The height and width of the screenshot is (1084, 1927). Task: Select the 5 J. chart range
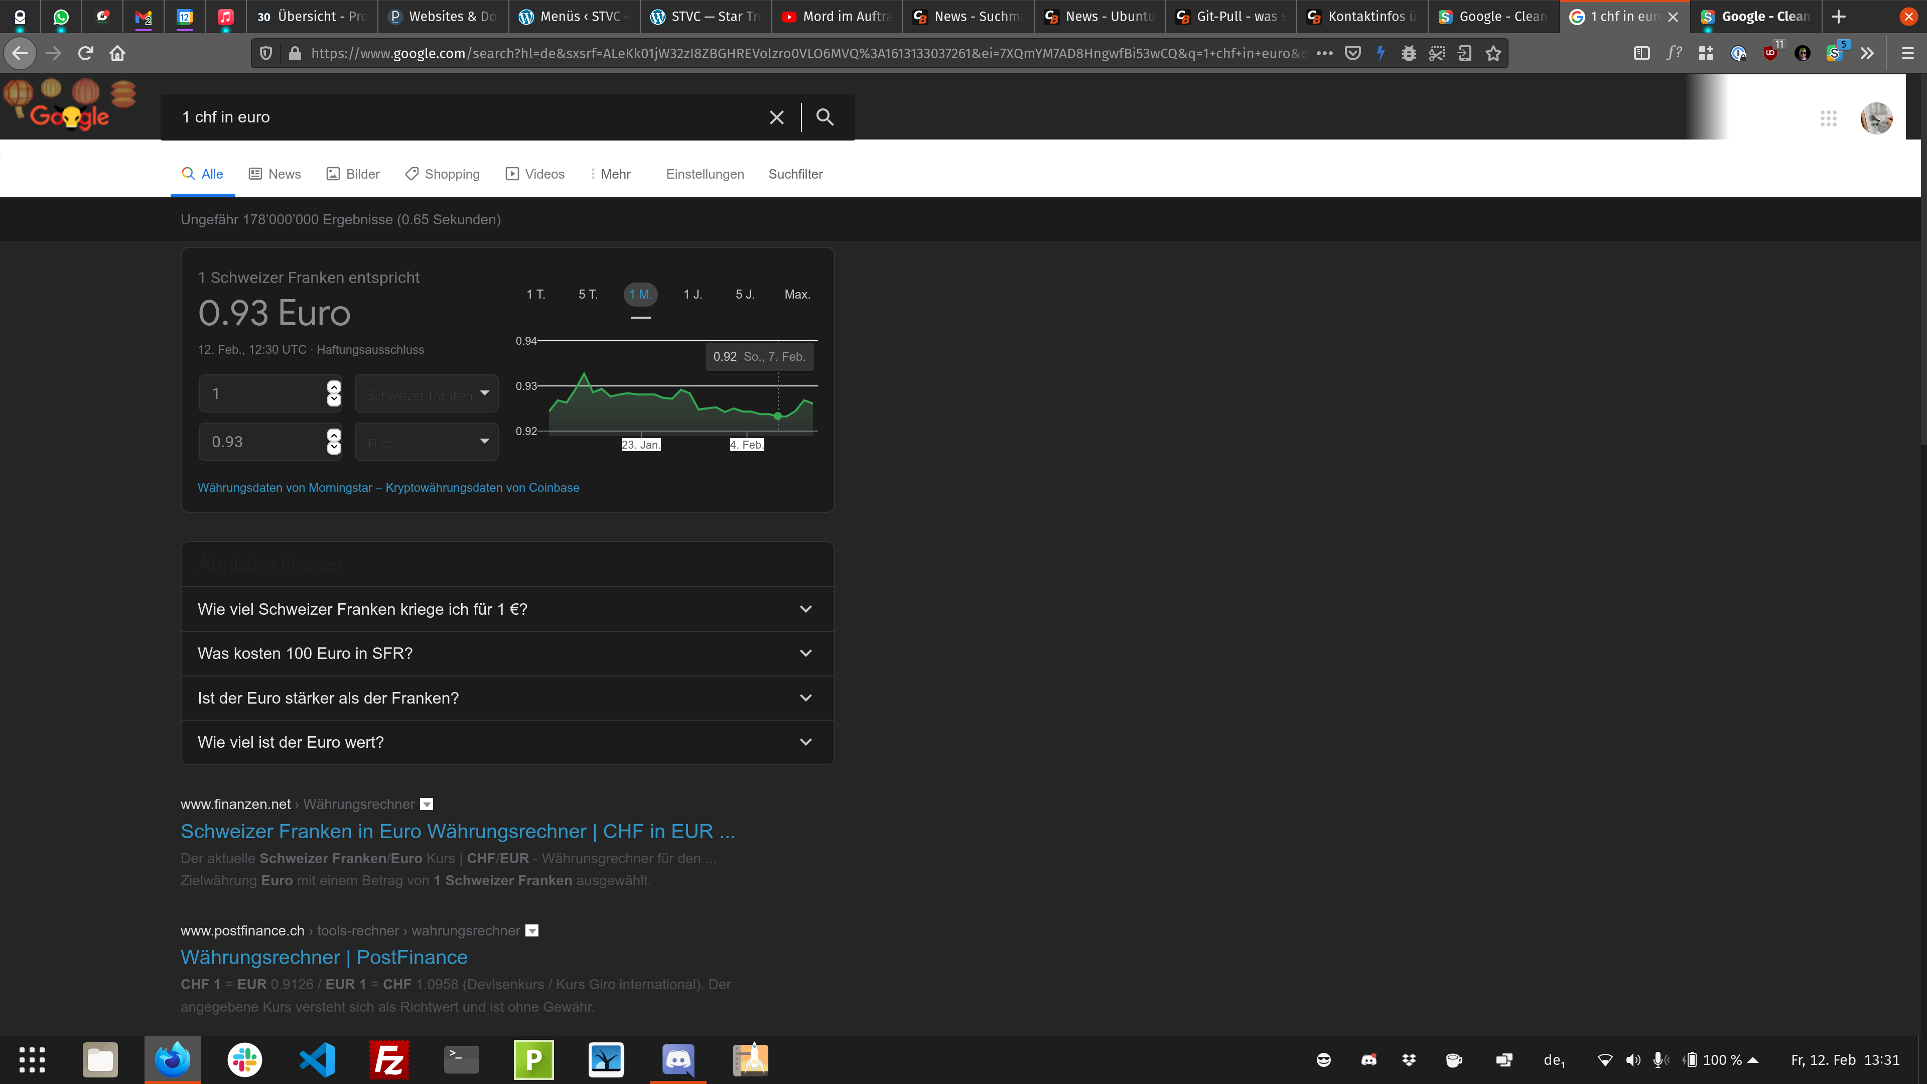[745, 294]
